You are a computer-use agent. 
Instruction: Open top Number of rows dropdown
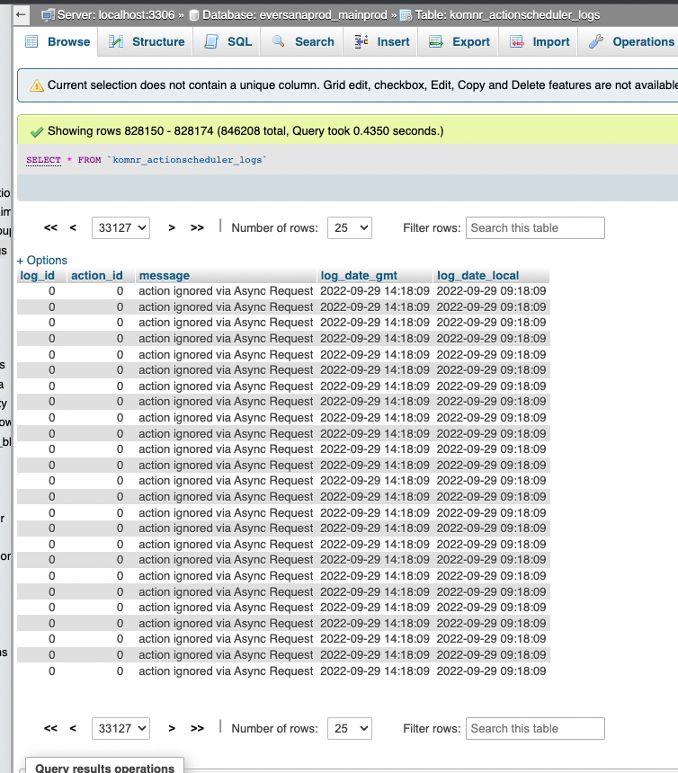tap(350, 227)
